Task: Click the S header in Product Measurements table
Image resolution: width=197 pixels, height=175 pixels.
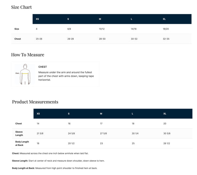Action: click(x=69, y=114)
